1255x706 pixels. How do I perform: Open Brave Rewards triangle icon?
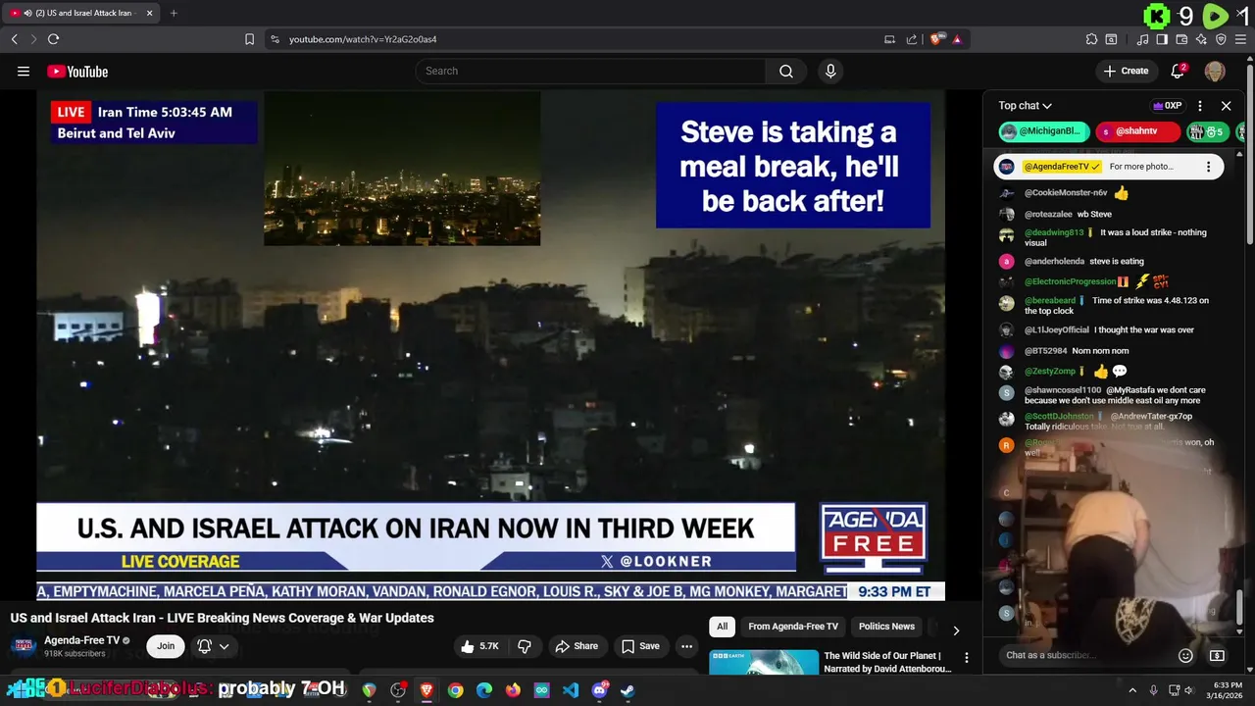(x=957, y=39)
